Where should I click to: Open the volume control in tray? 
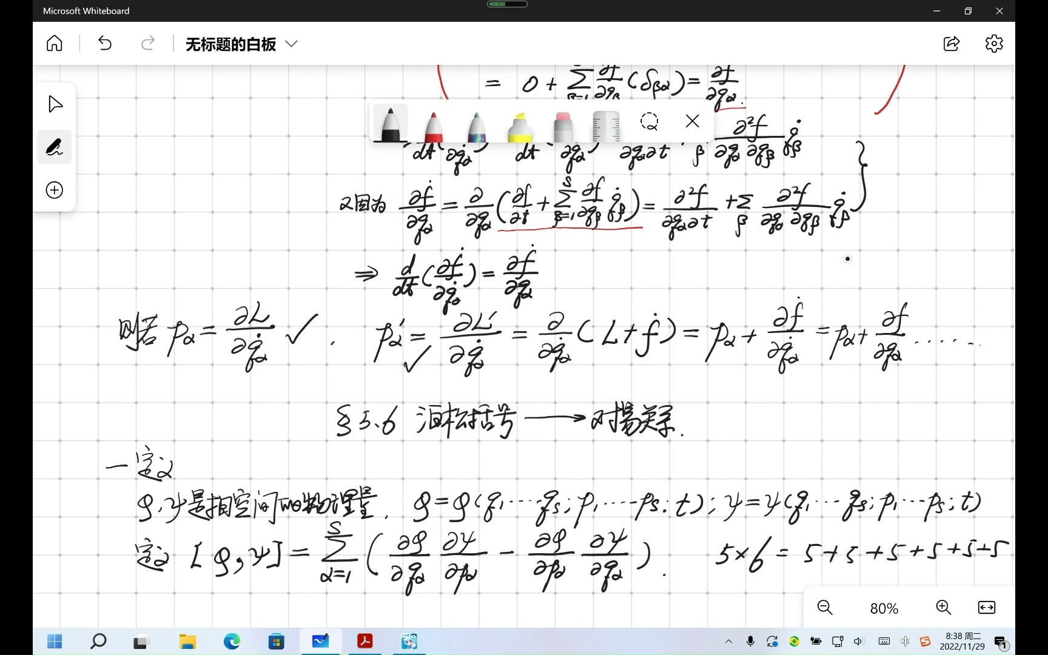click(858, 642)
